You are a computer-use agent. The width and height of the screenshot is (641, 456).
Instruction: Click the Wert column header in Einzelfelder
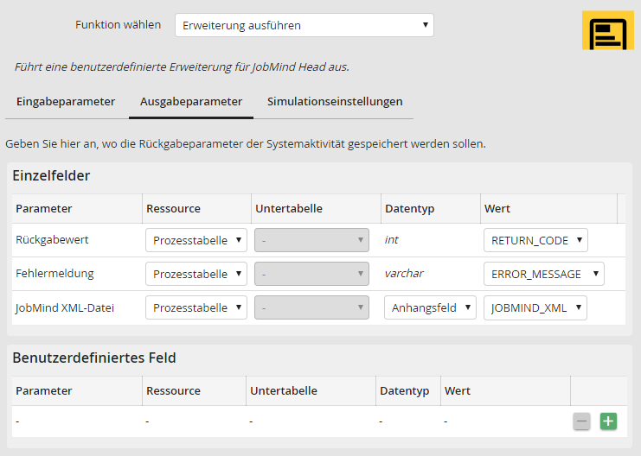pos(497,208)
